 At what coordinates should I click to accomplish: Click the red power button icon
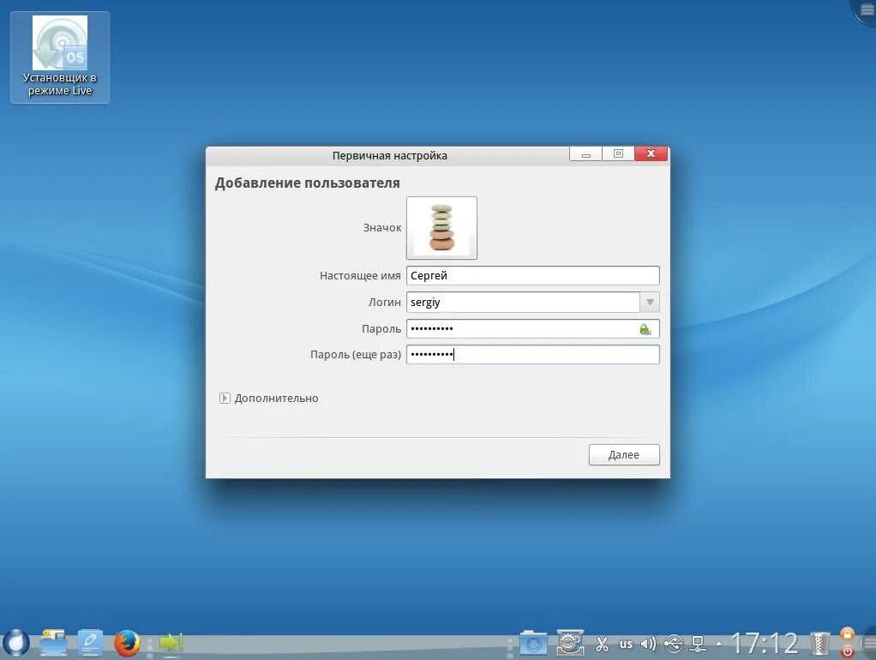pos(848,651)
